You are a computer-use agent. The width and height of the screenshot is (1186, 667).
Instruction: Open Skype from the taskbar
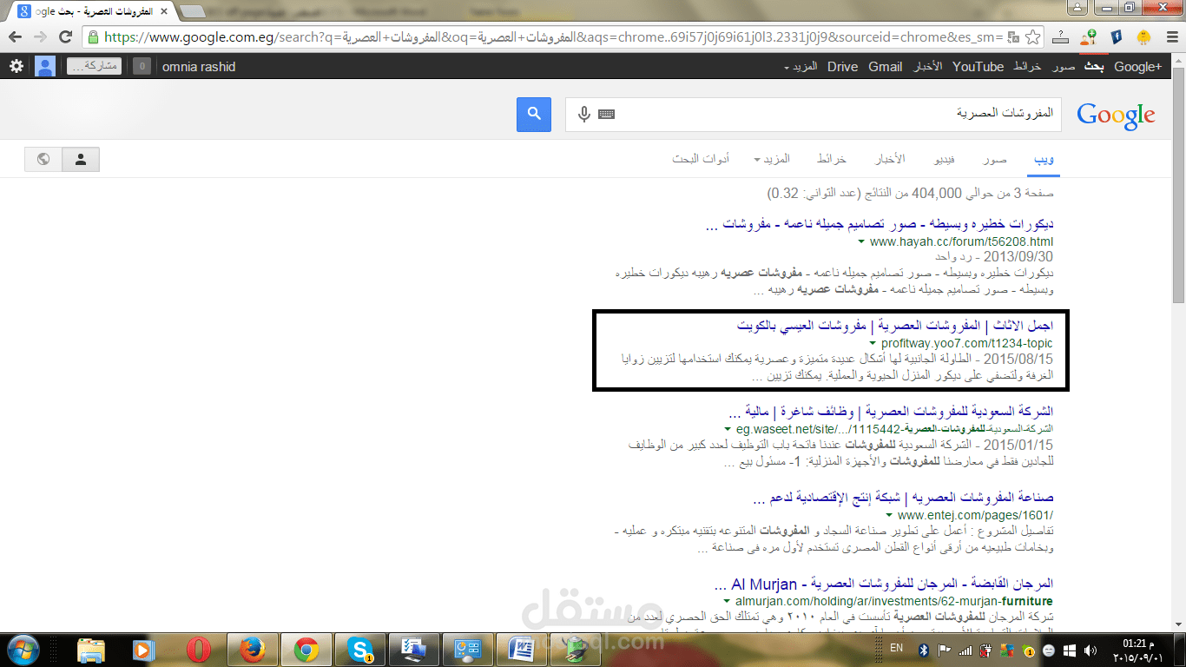360,650
